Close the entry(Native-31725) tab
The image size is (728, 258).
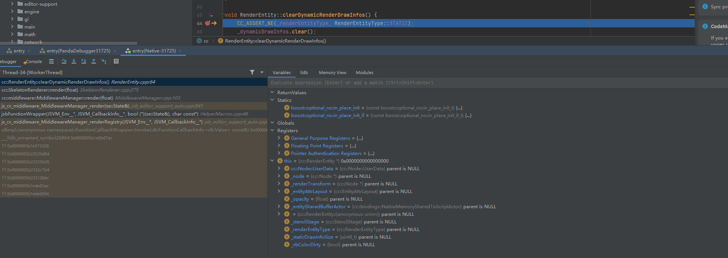180,51
